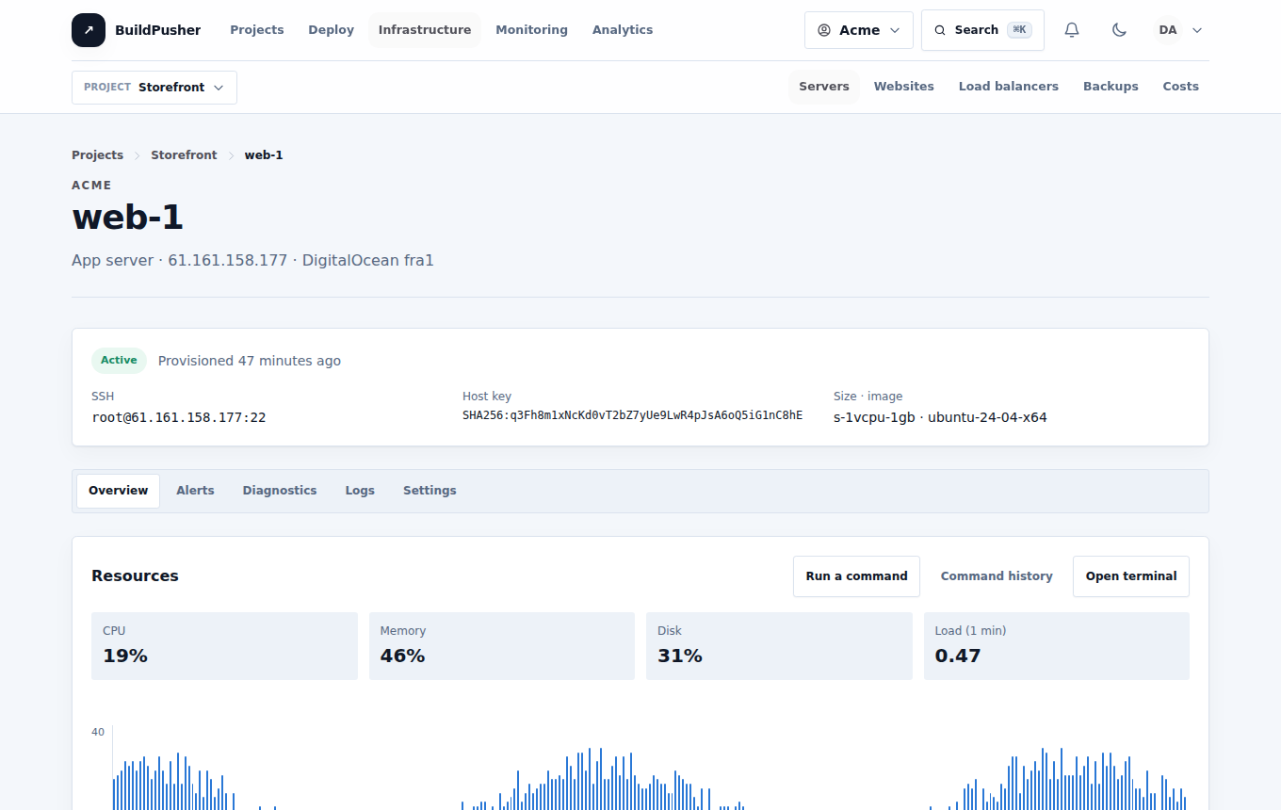Open the Storefront project selector dropdown
The width and height of the screenshot is (1281, 810).
point(154,87)
